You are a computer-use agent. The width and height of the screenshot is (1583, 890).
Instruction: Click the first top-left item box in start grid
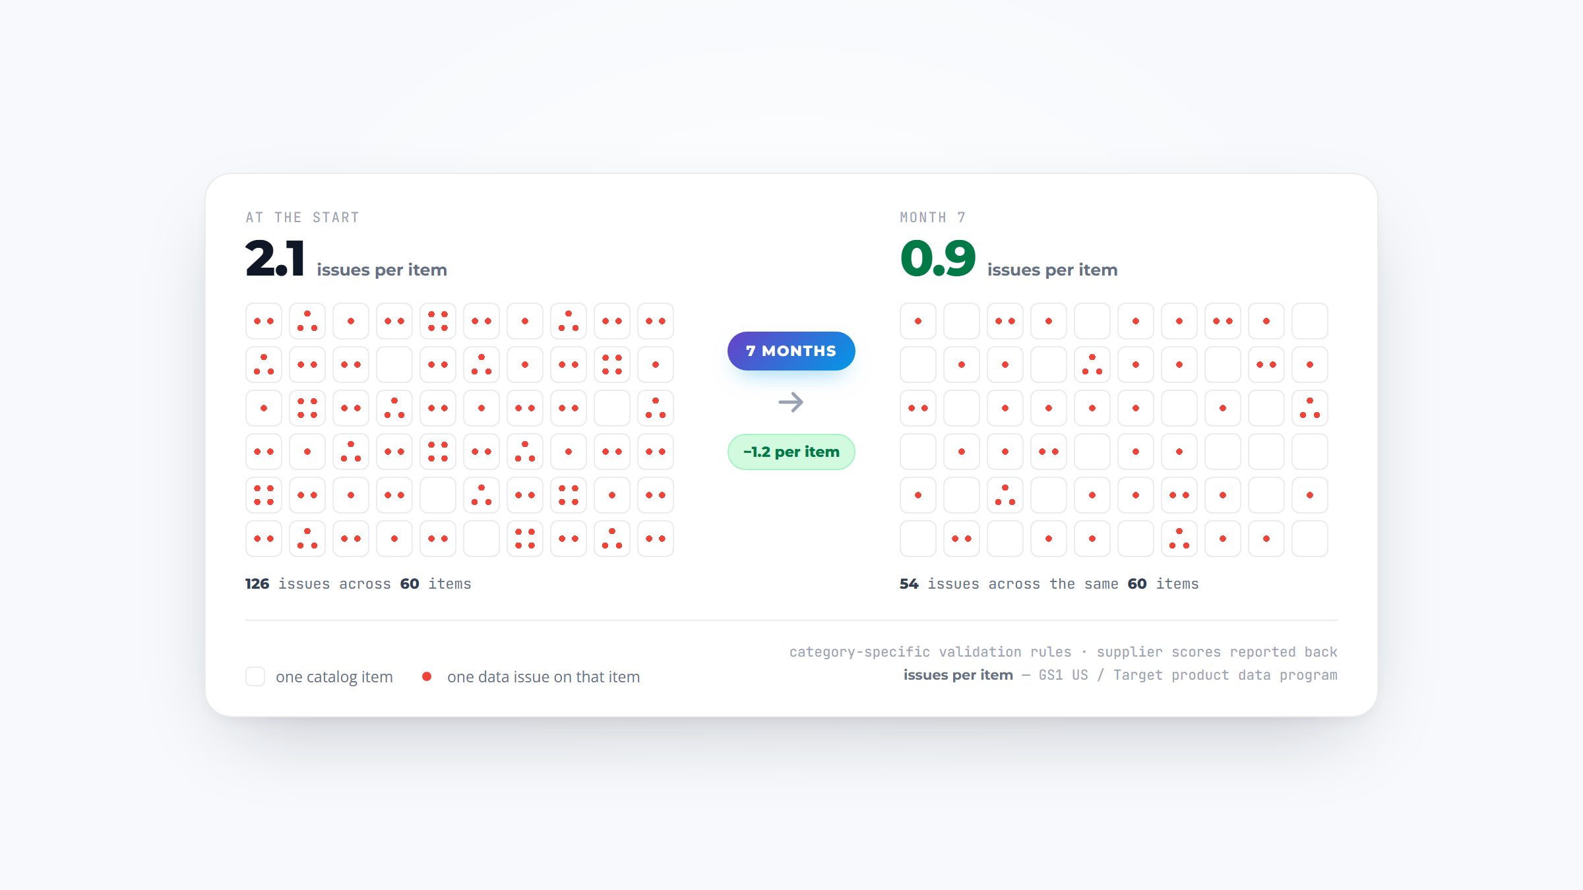[264, 321]
